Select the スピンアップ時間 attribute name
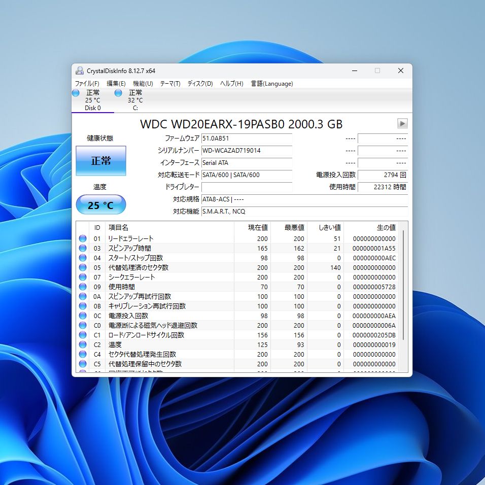This screenshot has height=485, width=485. 129,248
